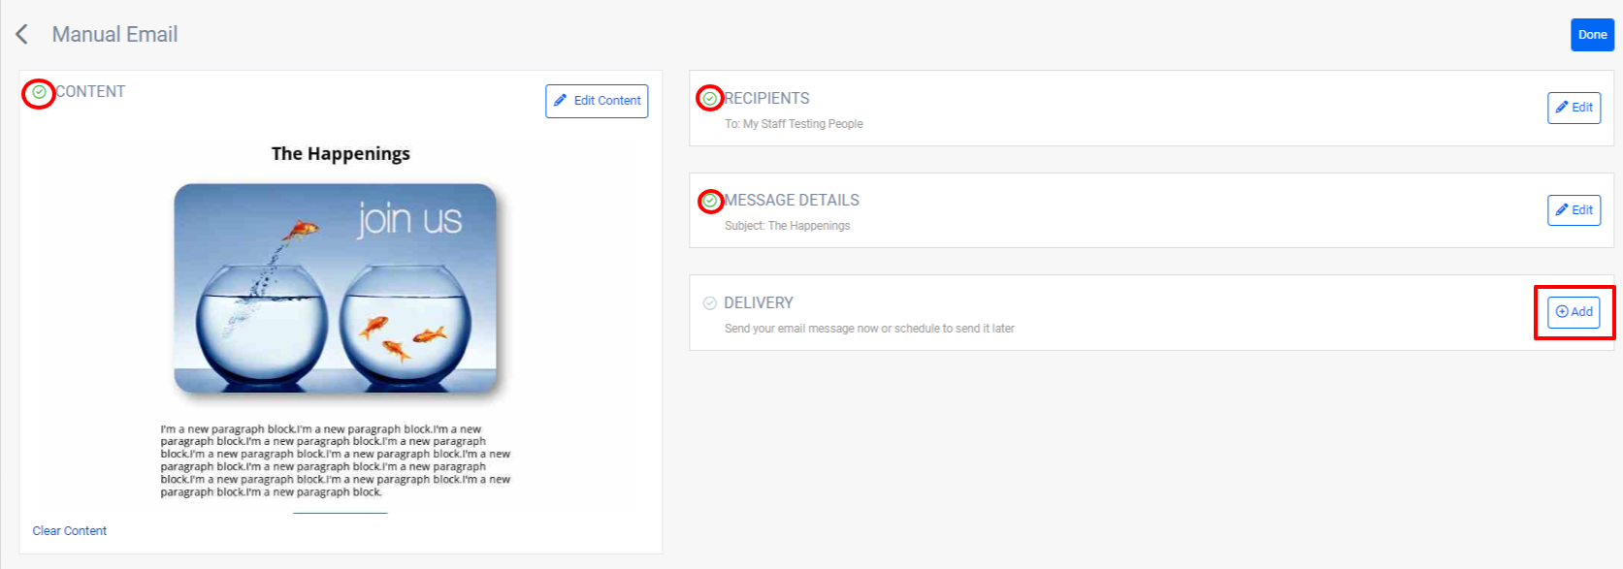Click the 'Subject: The Happenings' text
Screen dimensions: 1623x569
(x=787, y=226)
